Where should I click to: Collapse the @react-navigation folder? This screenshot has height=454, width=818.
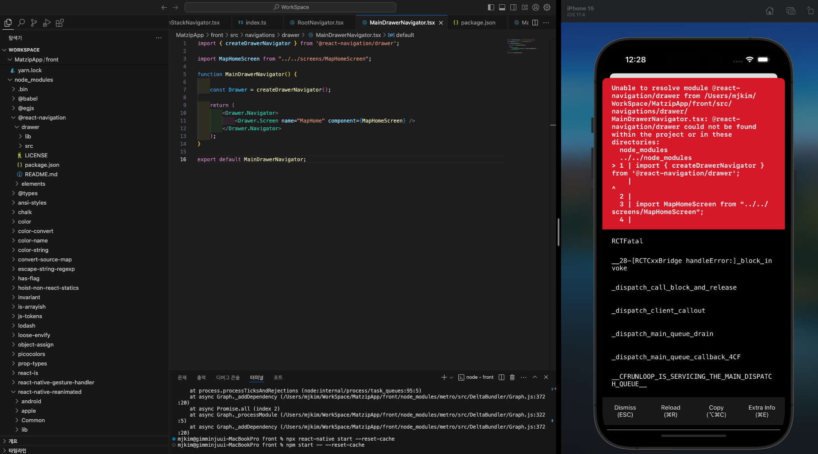[x=84, y=118]
